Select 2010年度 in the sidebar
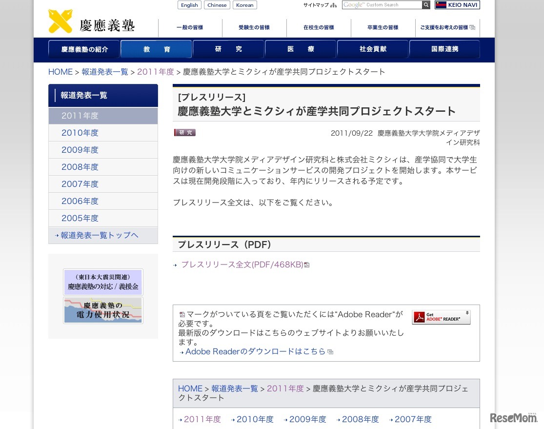 click(x=80, y=132)
